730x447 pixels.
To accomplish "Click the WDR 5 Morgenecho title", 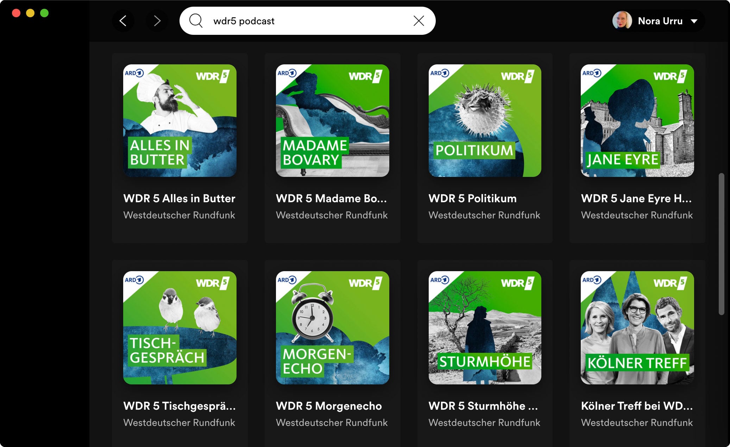I will click(x=329, y=406).
